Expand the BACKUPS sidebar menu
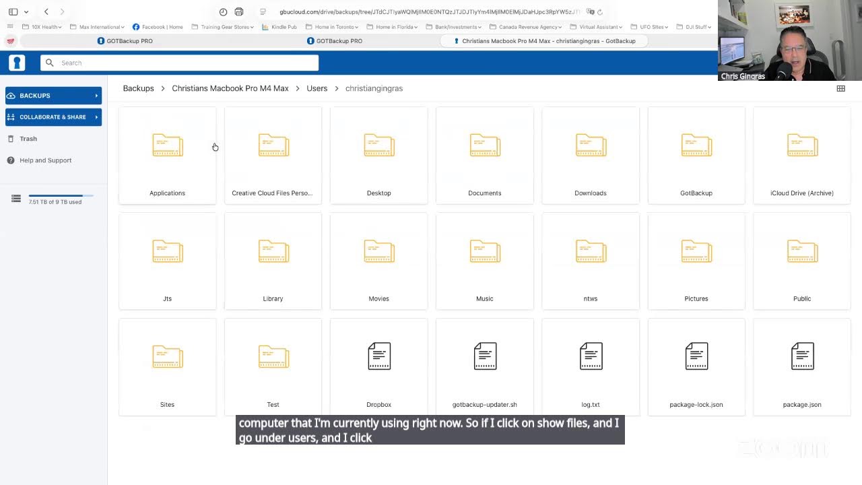The height and width of the screenshot is (485, 862). [53, 96]
